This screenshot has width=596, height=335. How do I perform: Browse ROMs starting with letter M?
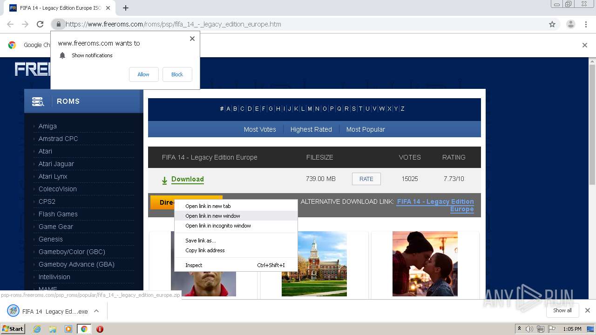click(310, 109)
